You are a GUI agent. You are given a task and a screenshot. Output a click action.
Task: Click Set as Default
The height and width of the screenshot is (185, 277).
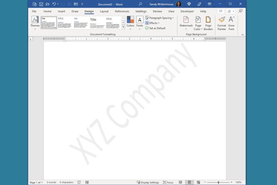tap(155, 28)
